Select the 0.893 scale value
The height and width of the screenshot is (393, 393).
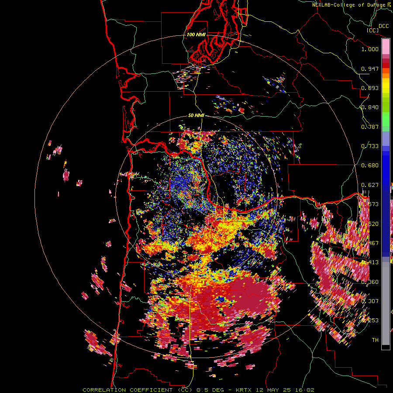[370, 88]
